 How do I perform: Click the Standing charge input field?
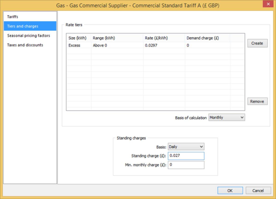pyautogui.click(x=186, y=156)
